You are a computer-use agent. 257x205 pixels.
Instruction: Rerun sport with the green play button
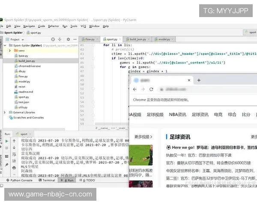pos(7,141)
